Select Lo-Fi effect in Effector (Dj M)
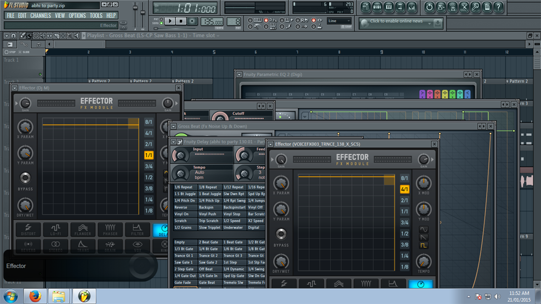Viewport: 541px width, 304px height. point(55,230)
